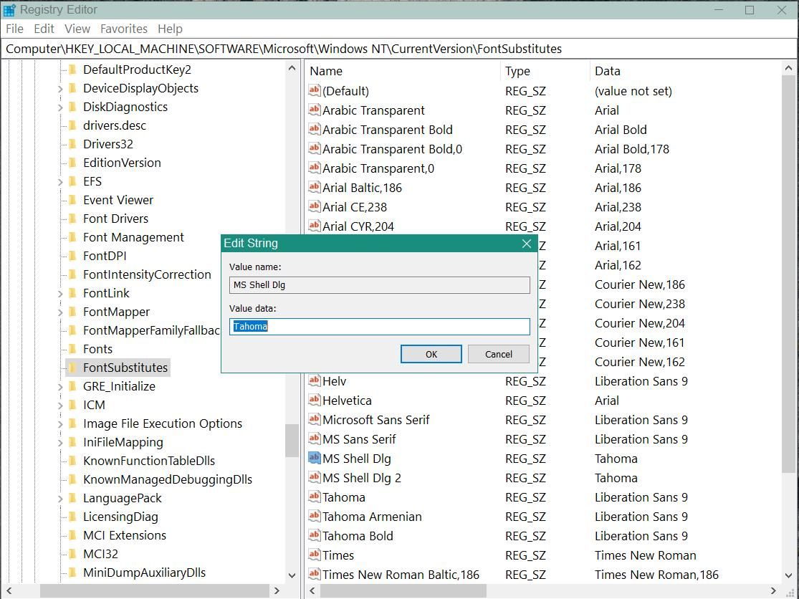Viewport: 799px width, 599px height.
Task: Open the View menu
Action: [77, 29]
